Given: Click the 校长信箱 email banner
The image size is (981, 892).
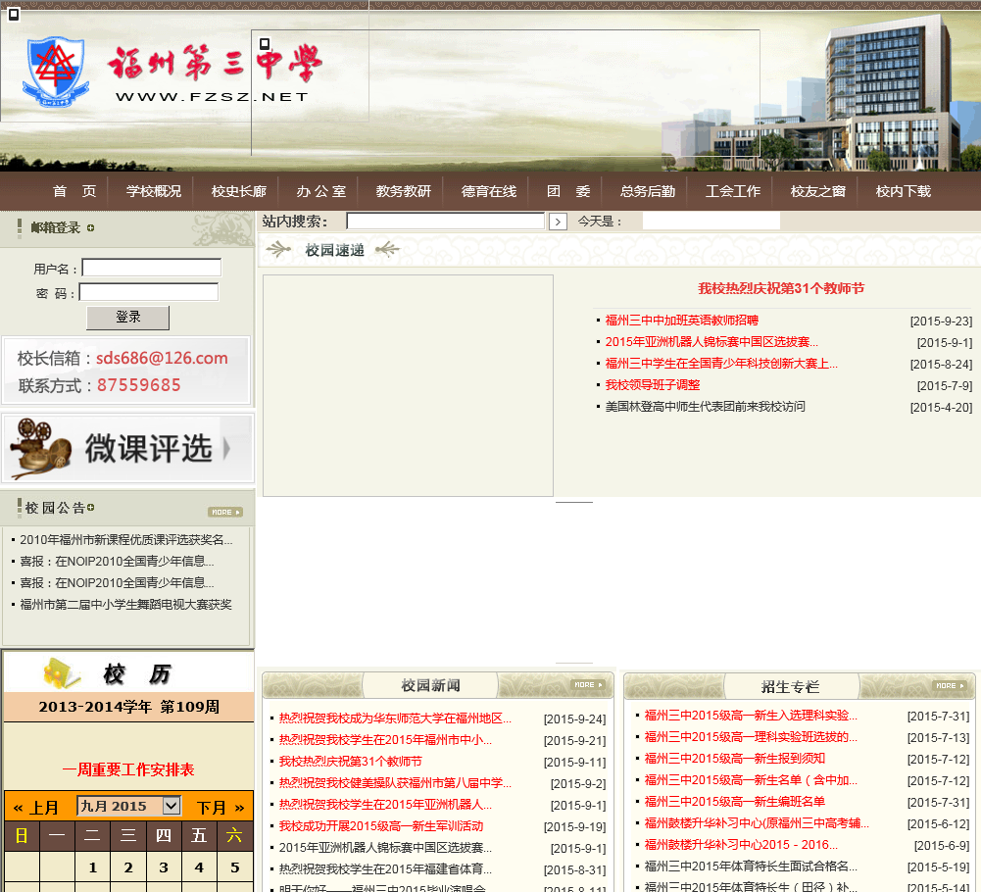Looking at the screenshot, I should pos(126,371).
